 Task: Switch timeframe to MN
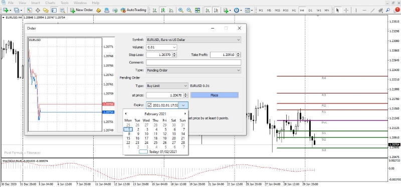(327, 10)
